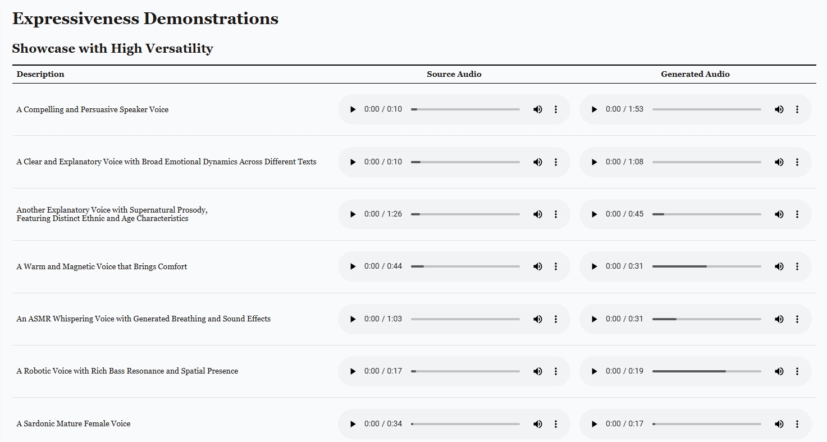Play the 1:26 source audio clip
Screen dimensions: 827x442
(353, 214)
